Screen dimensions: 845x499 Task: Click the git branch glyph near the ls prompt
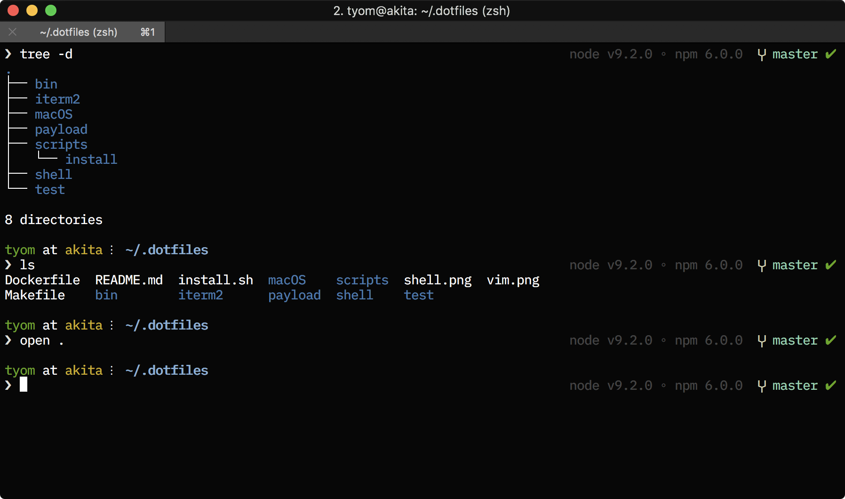click(x=763, y=265)
